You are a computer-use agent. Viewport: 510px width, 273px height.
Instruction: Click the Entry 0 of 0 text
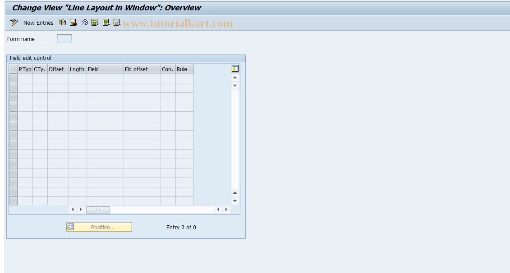[181, 227]
